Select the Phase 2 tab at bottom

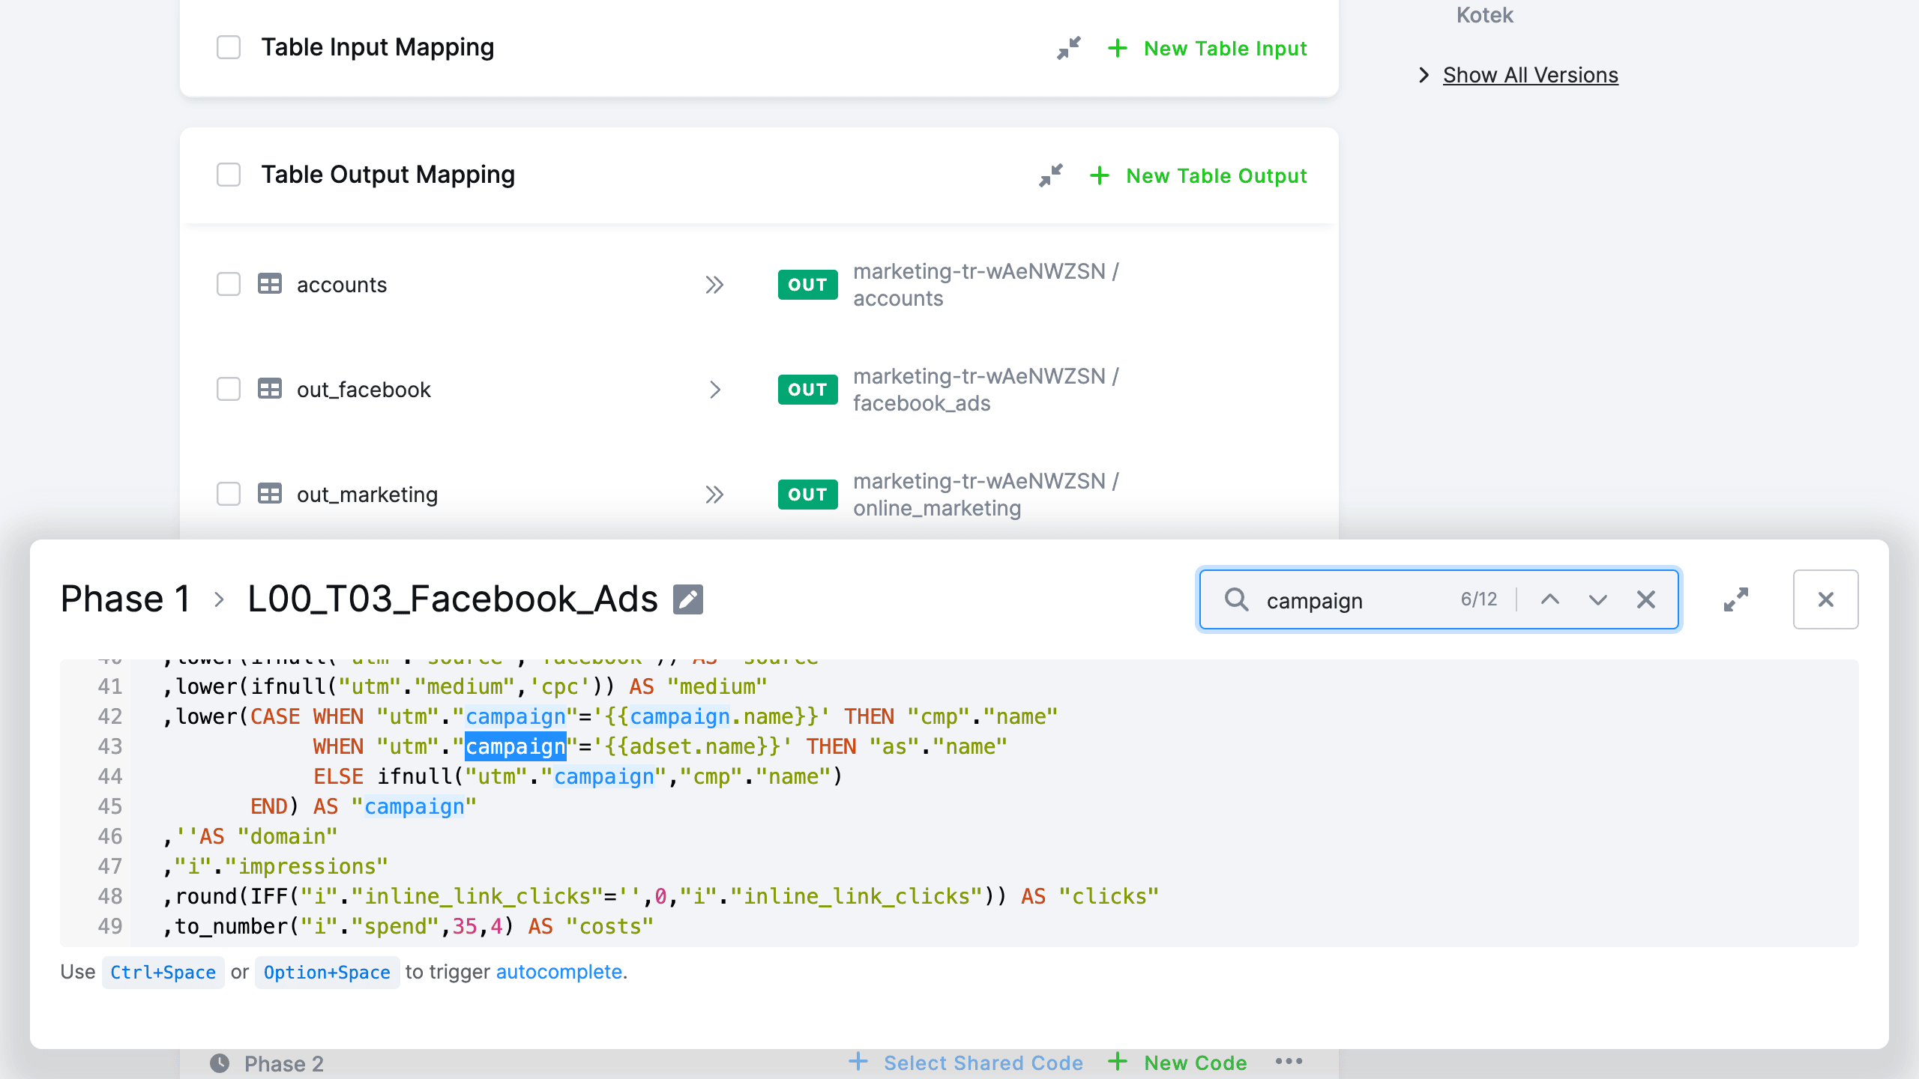pos(282,1063)
